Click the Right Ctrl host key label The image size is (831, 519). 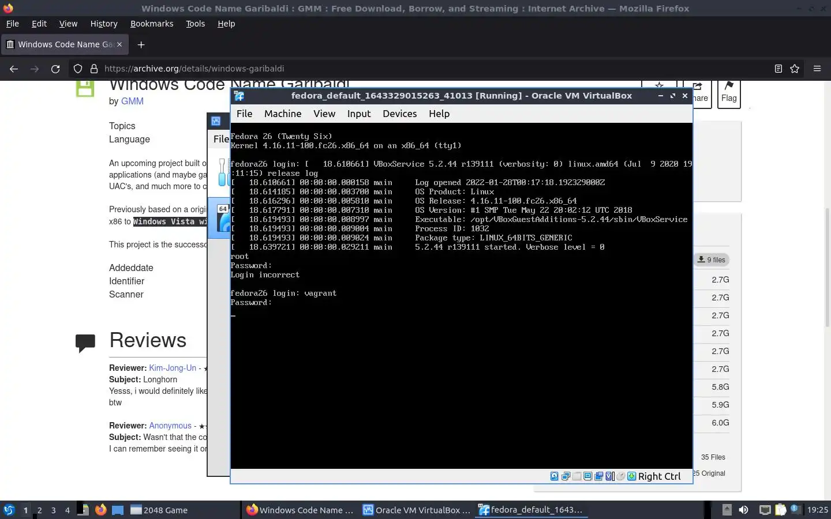pos(660,476)
